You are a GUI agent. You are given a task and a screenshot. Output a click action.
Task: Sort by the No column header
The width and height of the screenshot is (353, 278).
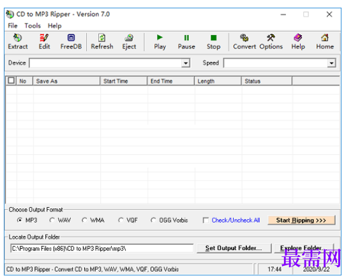coord(25,81)
